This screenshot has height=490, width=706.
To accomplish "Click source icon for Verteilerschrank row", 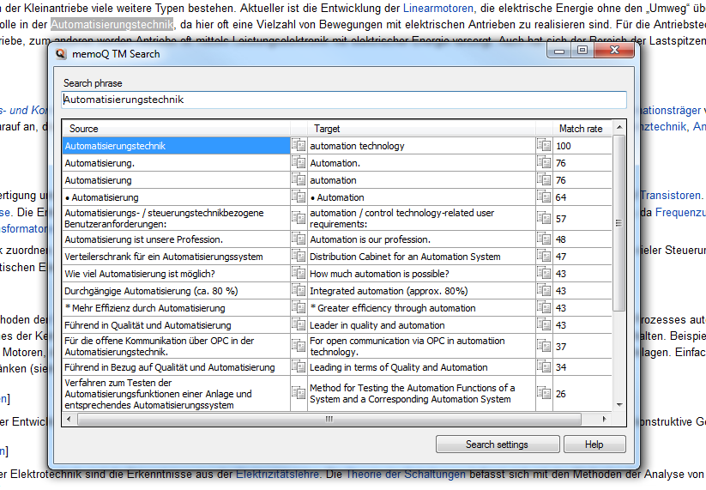I will pyautogui.click(x=299, y=257).
